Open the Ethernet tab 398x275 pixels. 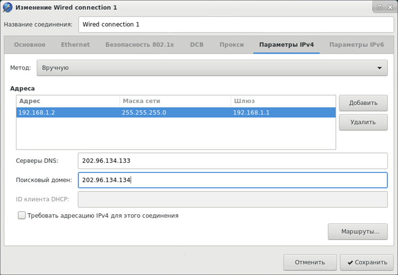click(75, 45)
